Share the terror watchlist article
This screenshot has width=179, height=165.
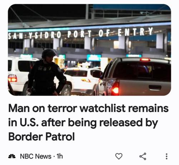(x=143, y=156)
